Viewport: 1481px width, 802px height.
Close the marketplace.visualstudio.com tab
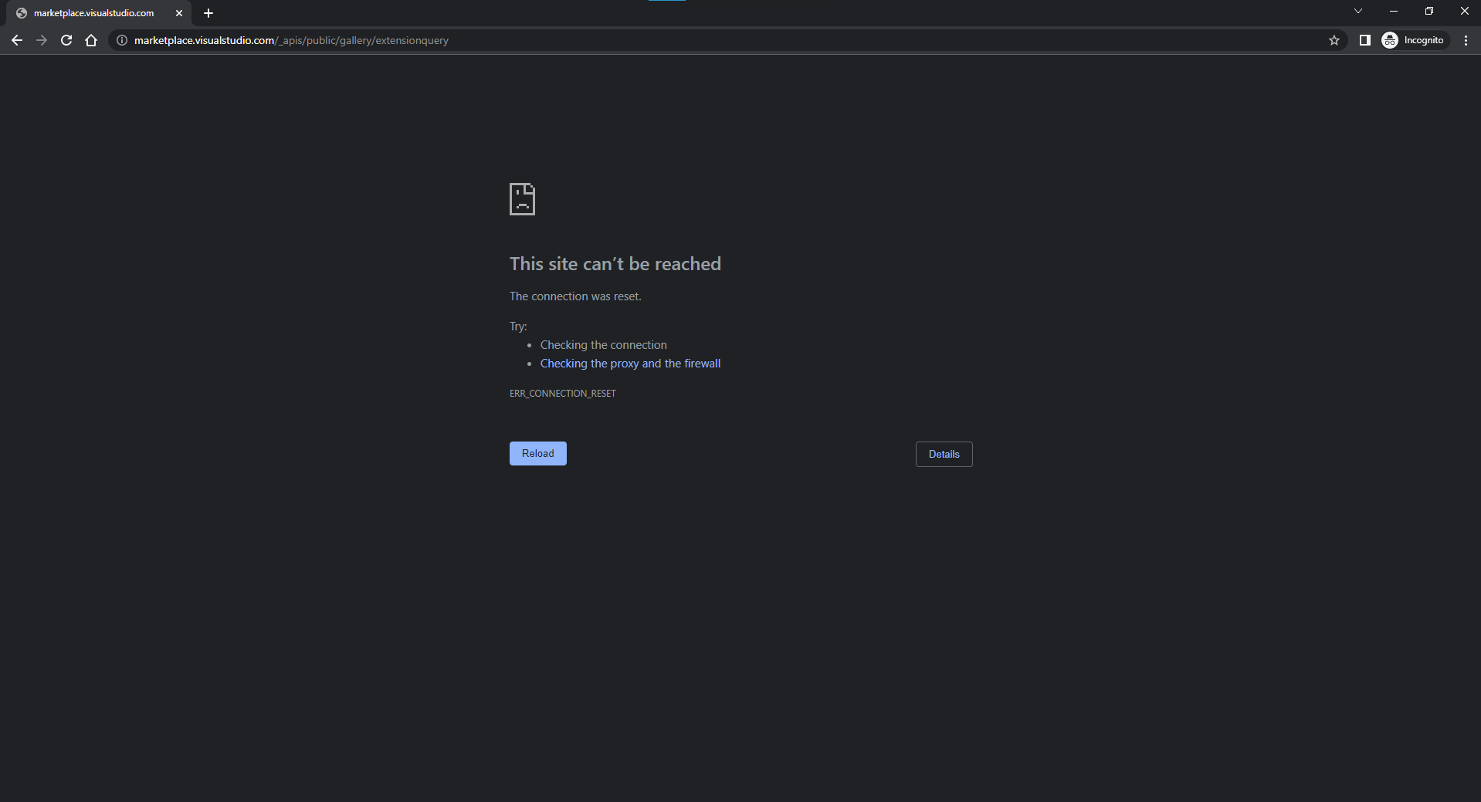(x=179, y=13)
